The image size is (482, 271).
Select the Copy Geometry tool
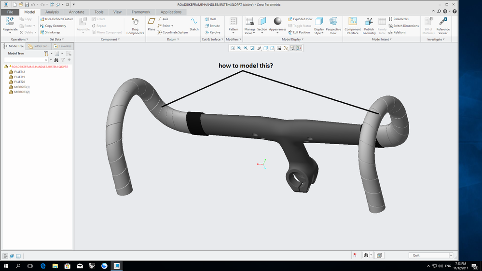coord(53,26)
